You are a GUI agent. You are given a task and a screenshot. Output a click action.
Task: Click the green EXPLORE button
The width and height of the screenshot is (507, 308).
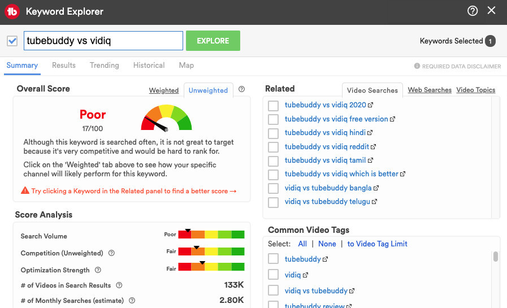(x=213, y=41)
